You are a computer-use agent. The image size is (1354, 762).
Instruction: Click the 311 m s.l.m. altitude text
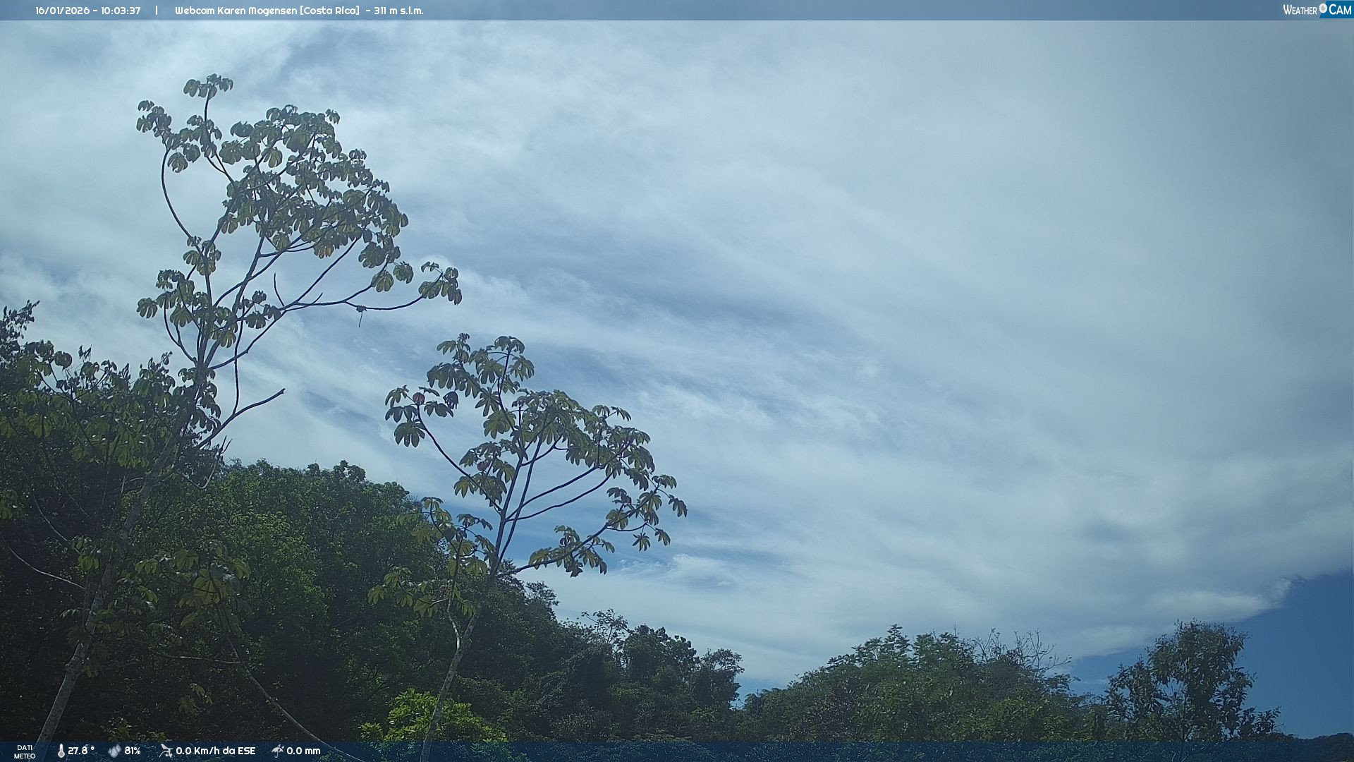coord(398,11)
